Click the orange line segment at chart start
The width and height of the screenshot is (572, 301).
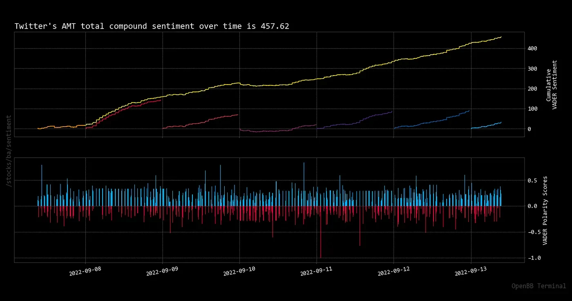[x=53, y=127]
